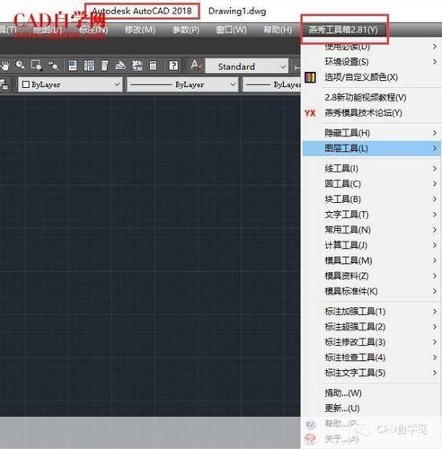Viewport: 442px width, 449px height.
Task: Open the 修改(M) menu
Action: [x=140, y=30]
